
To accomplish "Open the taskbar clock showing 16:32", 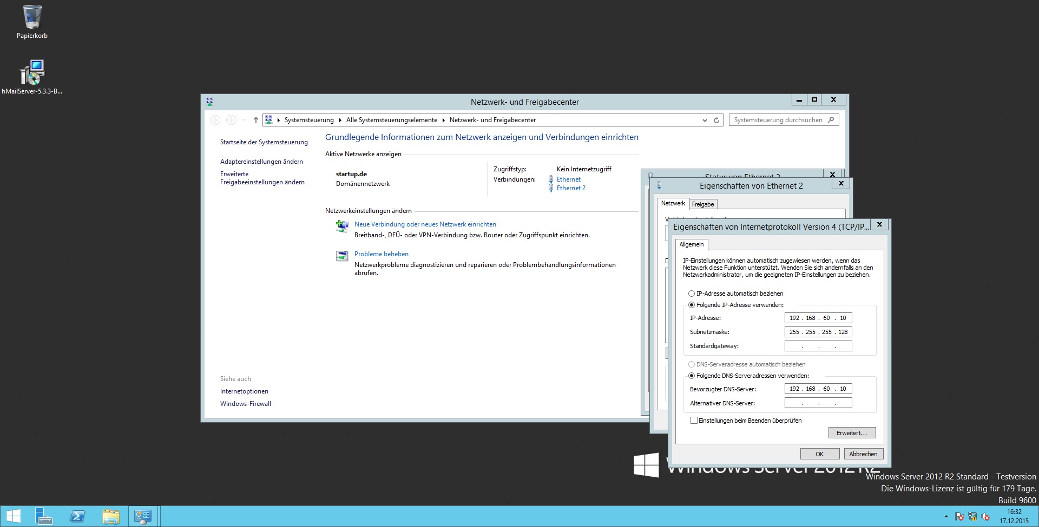I will 1014,516.
